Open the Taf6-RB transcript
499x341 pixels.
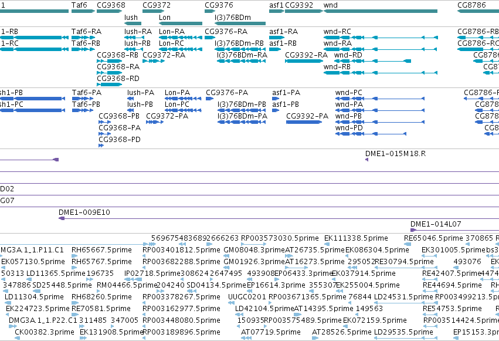pyautogui.click(x=83, y=49)
